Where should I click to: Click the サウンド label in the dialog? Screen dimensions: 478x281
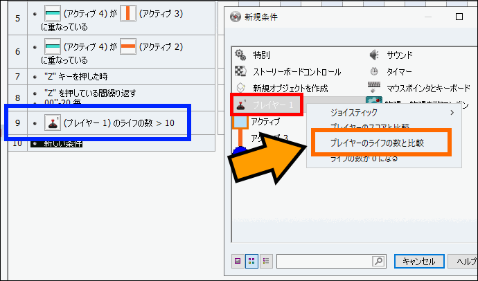[400, 55]
